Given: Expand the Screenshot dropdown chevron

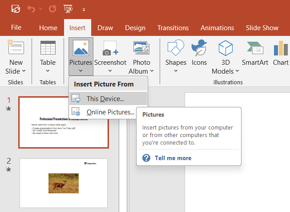Looking at the screenshot, I should tap(110, 71).
